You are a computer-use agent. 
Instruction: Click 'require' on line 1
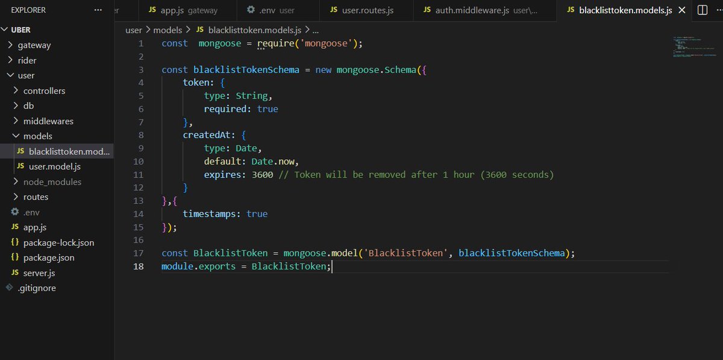(276, 43)
